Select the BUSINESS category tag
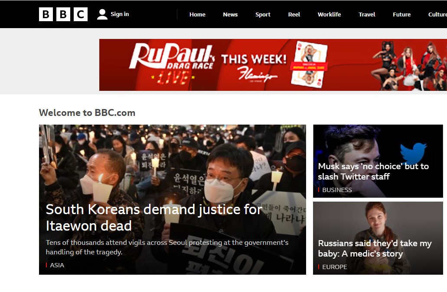Viewport: 447px width, 292px height. [x=337, y=190]
